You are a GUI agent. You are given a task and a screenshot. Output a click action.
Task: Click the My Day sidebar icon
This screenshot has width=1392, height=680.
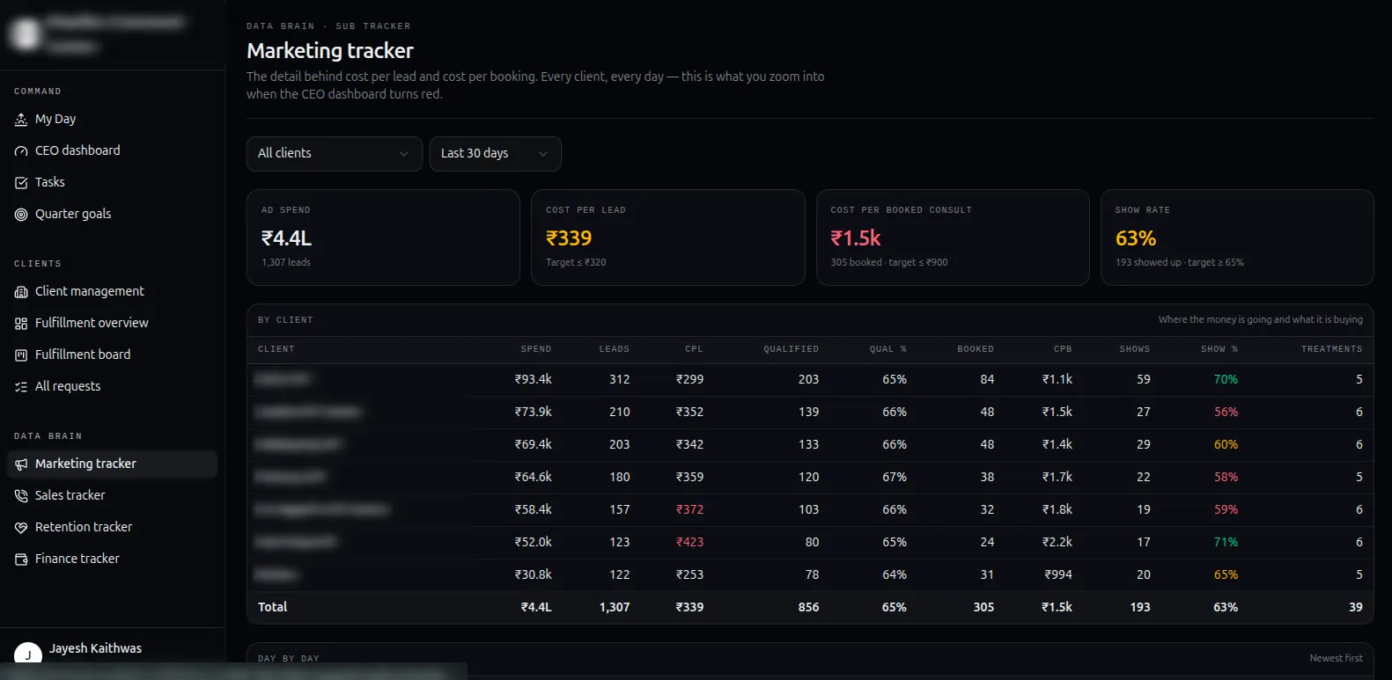pyautogui.click(x=21, y=120)
